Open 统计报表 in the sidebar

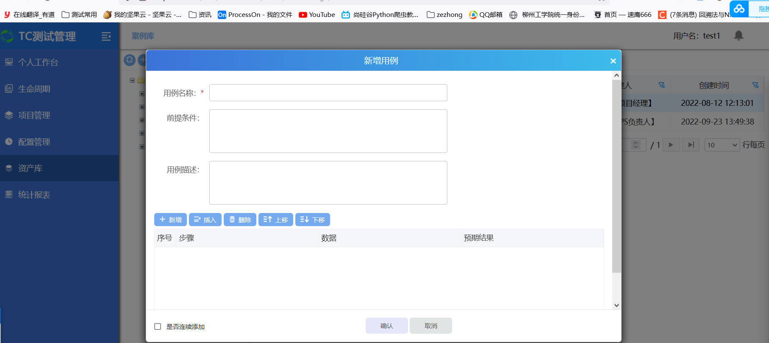pyautogui.click(x=34, y=195)
